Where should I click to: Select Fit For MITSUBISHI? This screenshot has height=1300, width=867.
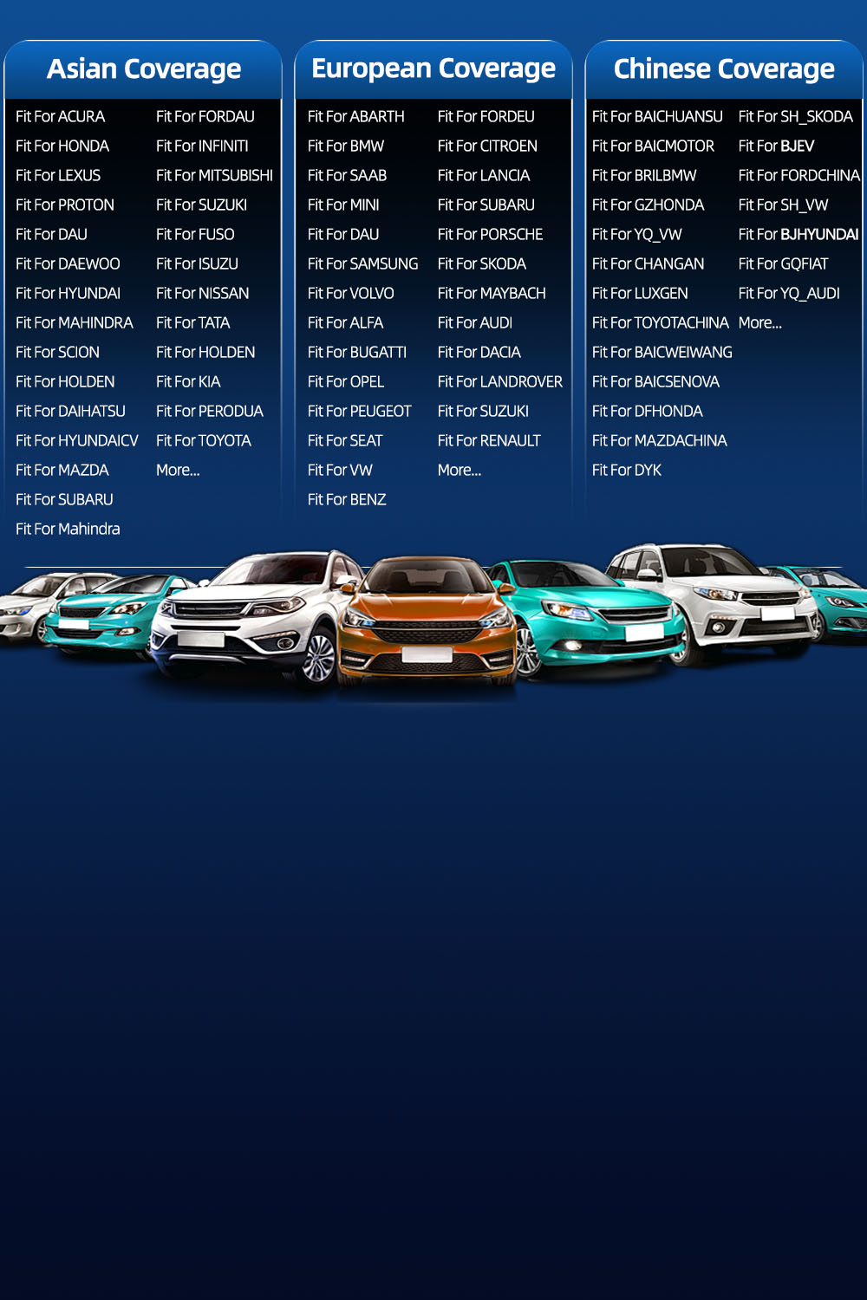pyautogui.click(x=214, y=176)
